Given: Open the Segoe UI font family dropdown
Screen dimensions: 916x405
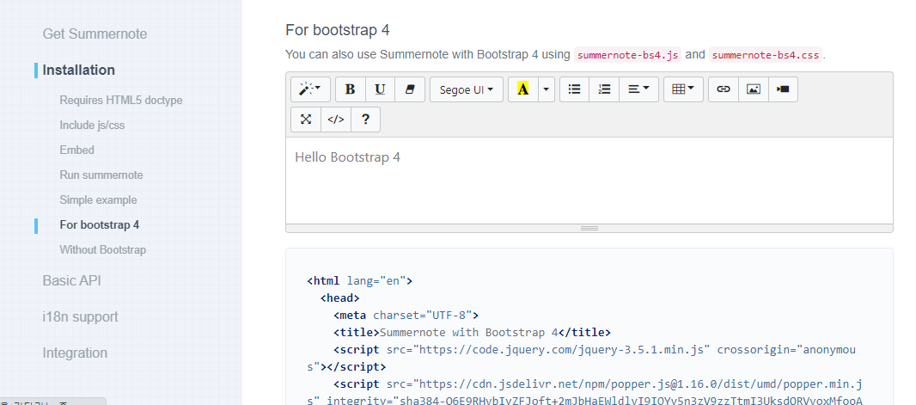Looking at the screenshot, I should (467, 89).
